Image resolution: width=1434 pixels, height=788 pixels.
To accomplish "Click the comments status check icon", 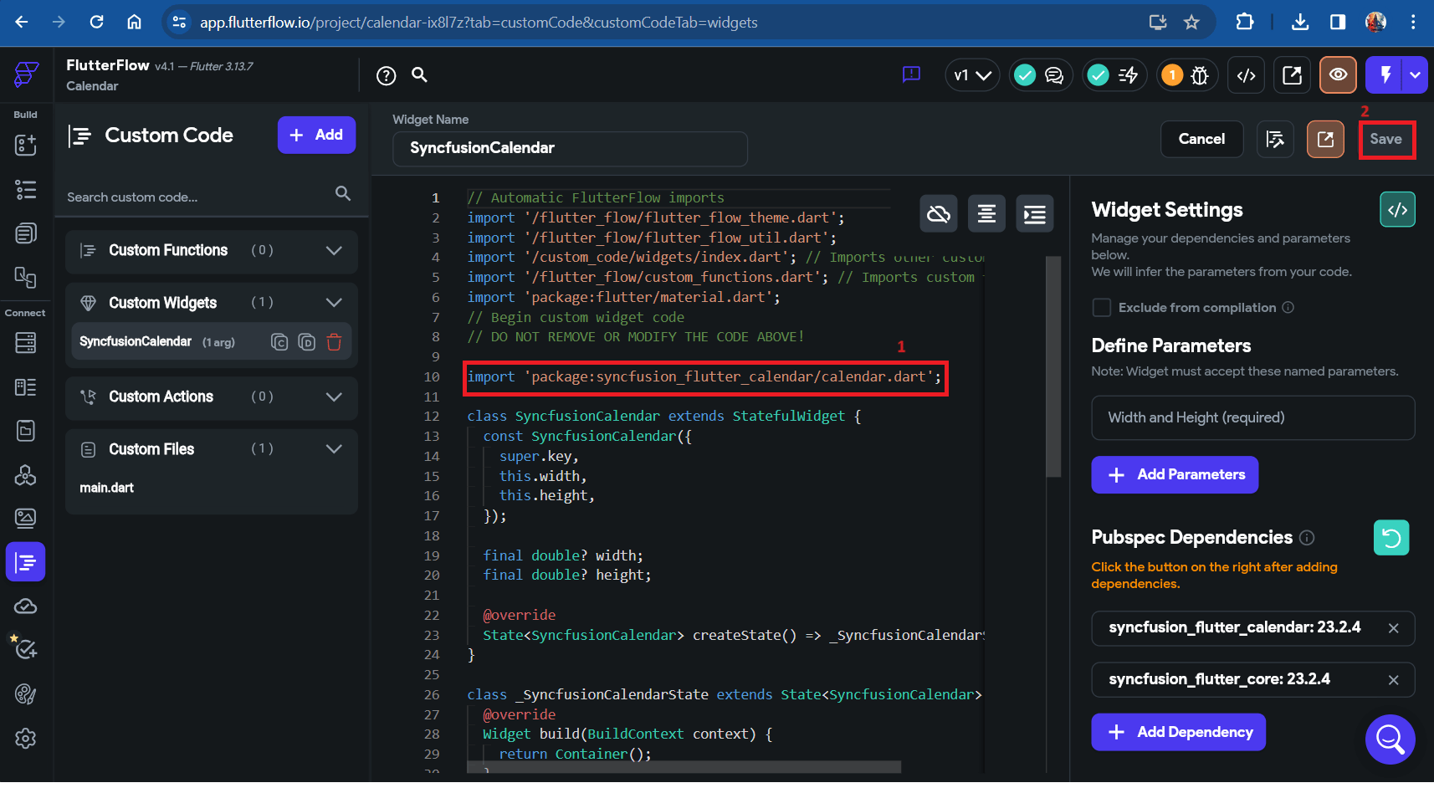I will 1024,75.
